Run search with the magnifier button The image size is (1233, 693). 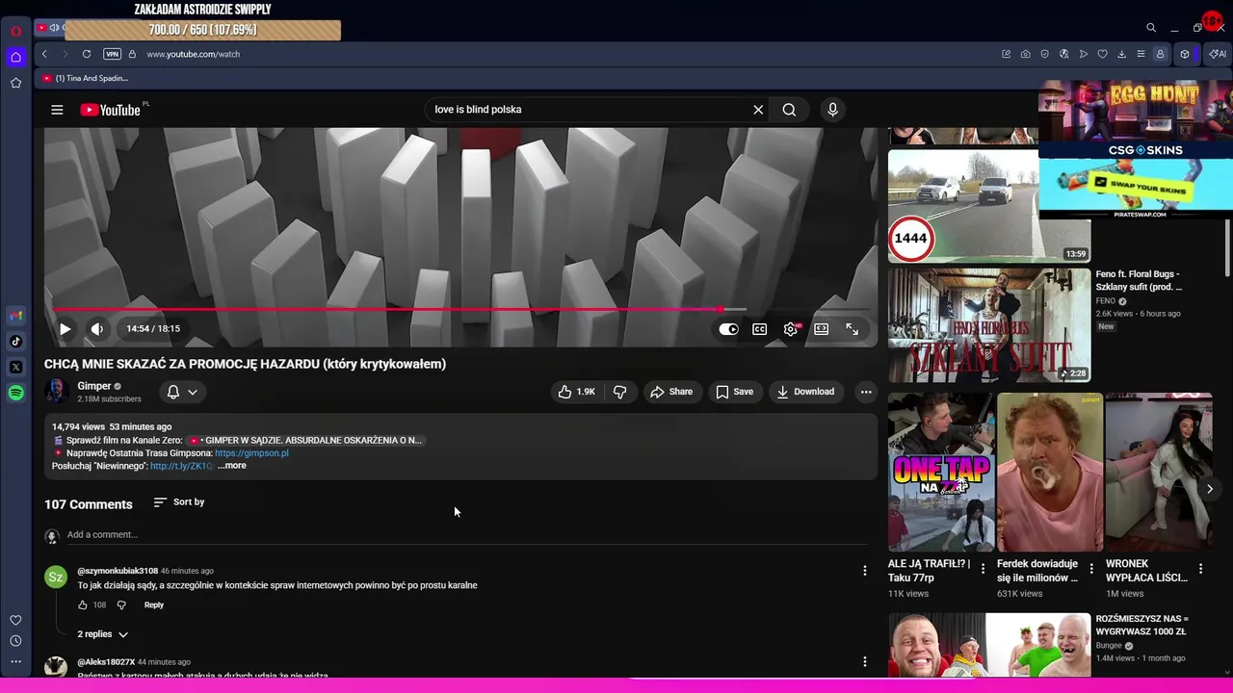coord(789,110)
